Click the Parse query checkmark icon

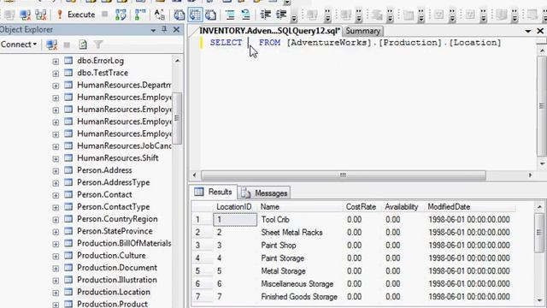[121, 15]
